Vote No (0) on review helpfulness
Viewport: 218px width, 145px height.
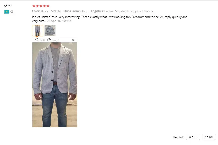208,137
